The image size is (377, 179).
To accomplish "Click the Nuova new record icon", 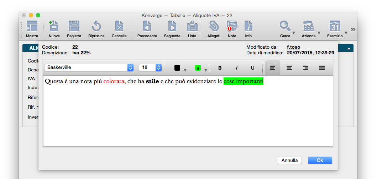I will point(54,27).
